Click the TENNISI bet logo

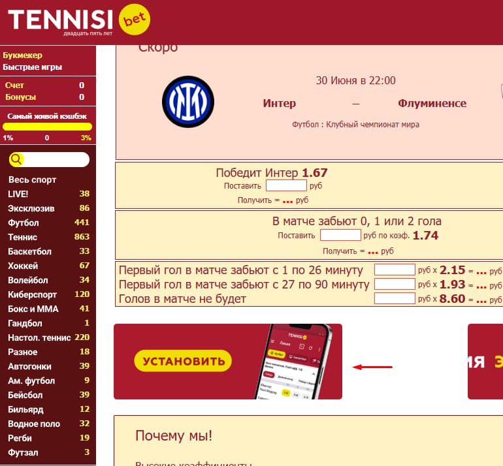coord(79,20)
